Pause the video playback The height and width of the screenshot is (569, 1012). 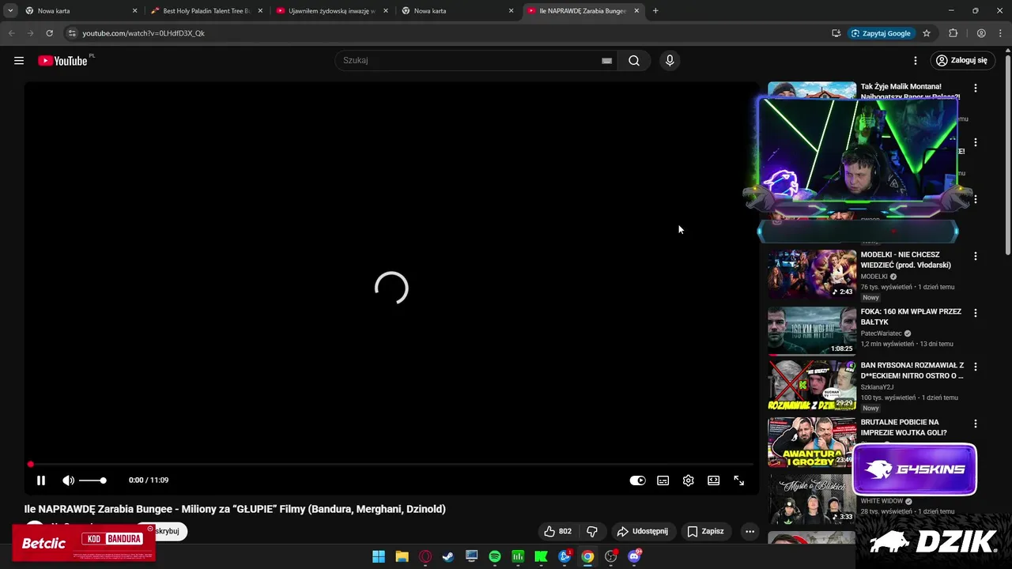pos(41,480)
